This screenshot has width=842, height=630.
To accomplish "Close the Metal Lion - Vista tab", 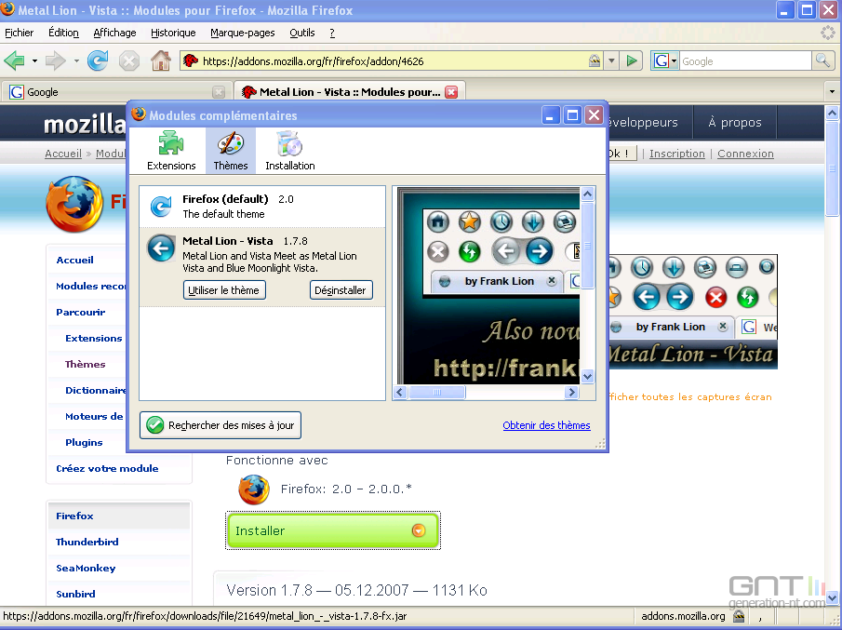I will 451,92.
